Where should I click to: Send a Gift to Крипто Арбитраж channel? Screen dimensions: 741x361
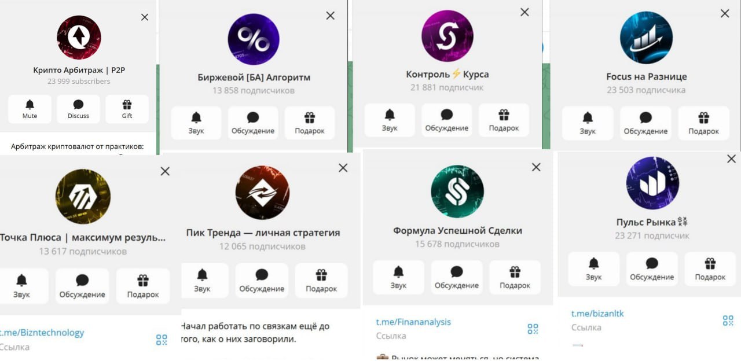point(127,109)
